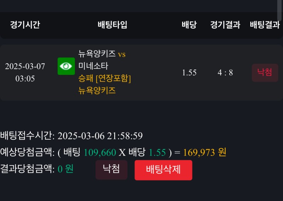
Task: Select the 승패 [연장포함] bet type text
Action: click(105, 78)
